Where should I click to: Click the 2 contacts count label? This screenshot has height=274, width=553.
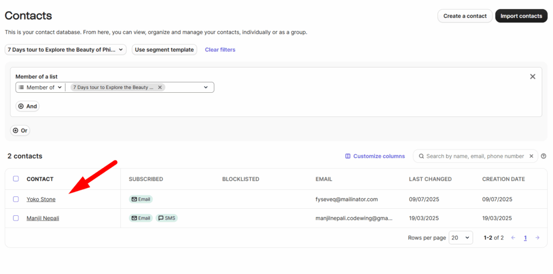point(25,156)
